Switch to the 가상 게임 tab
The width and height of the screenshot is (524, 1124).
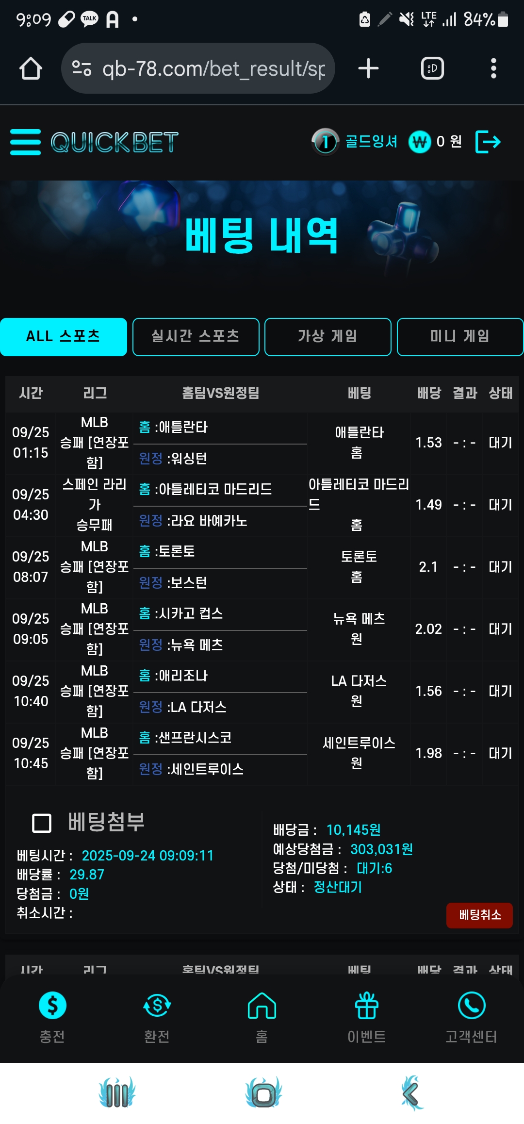(328, 337)
